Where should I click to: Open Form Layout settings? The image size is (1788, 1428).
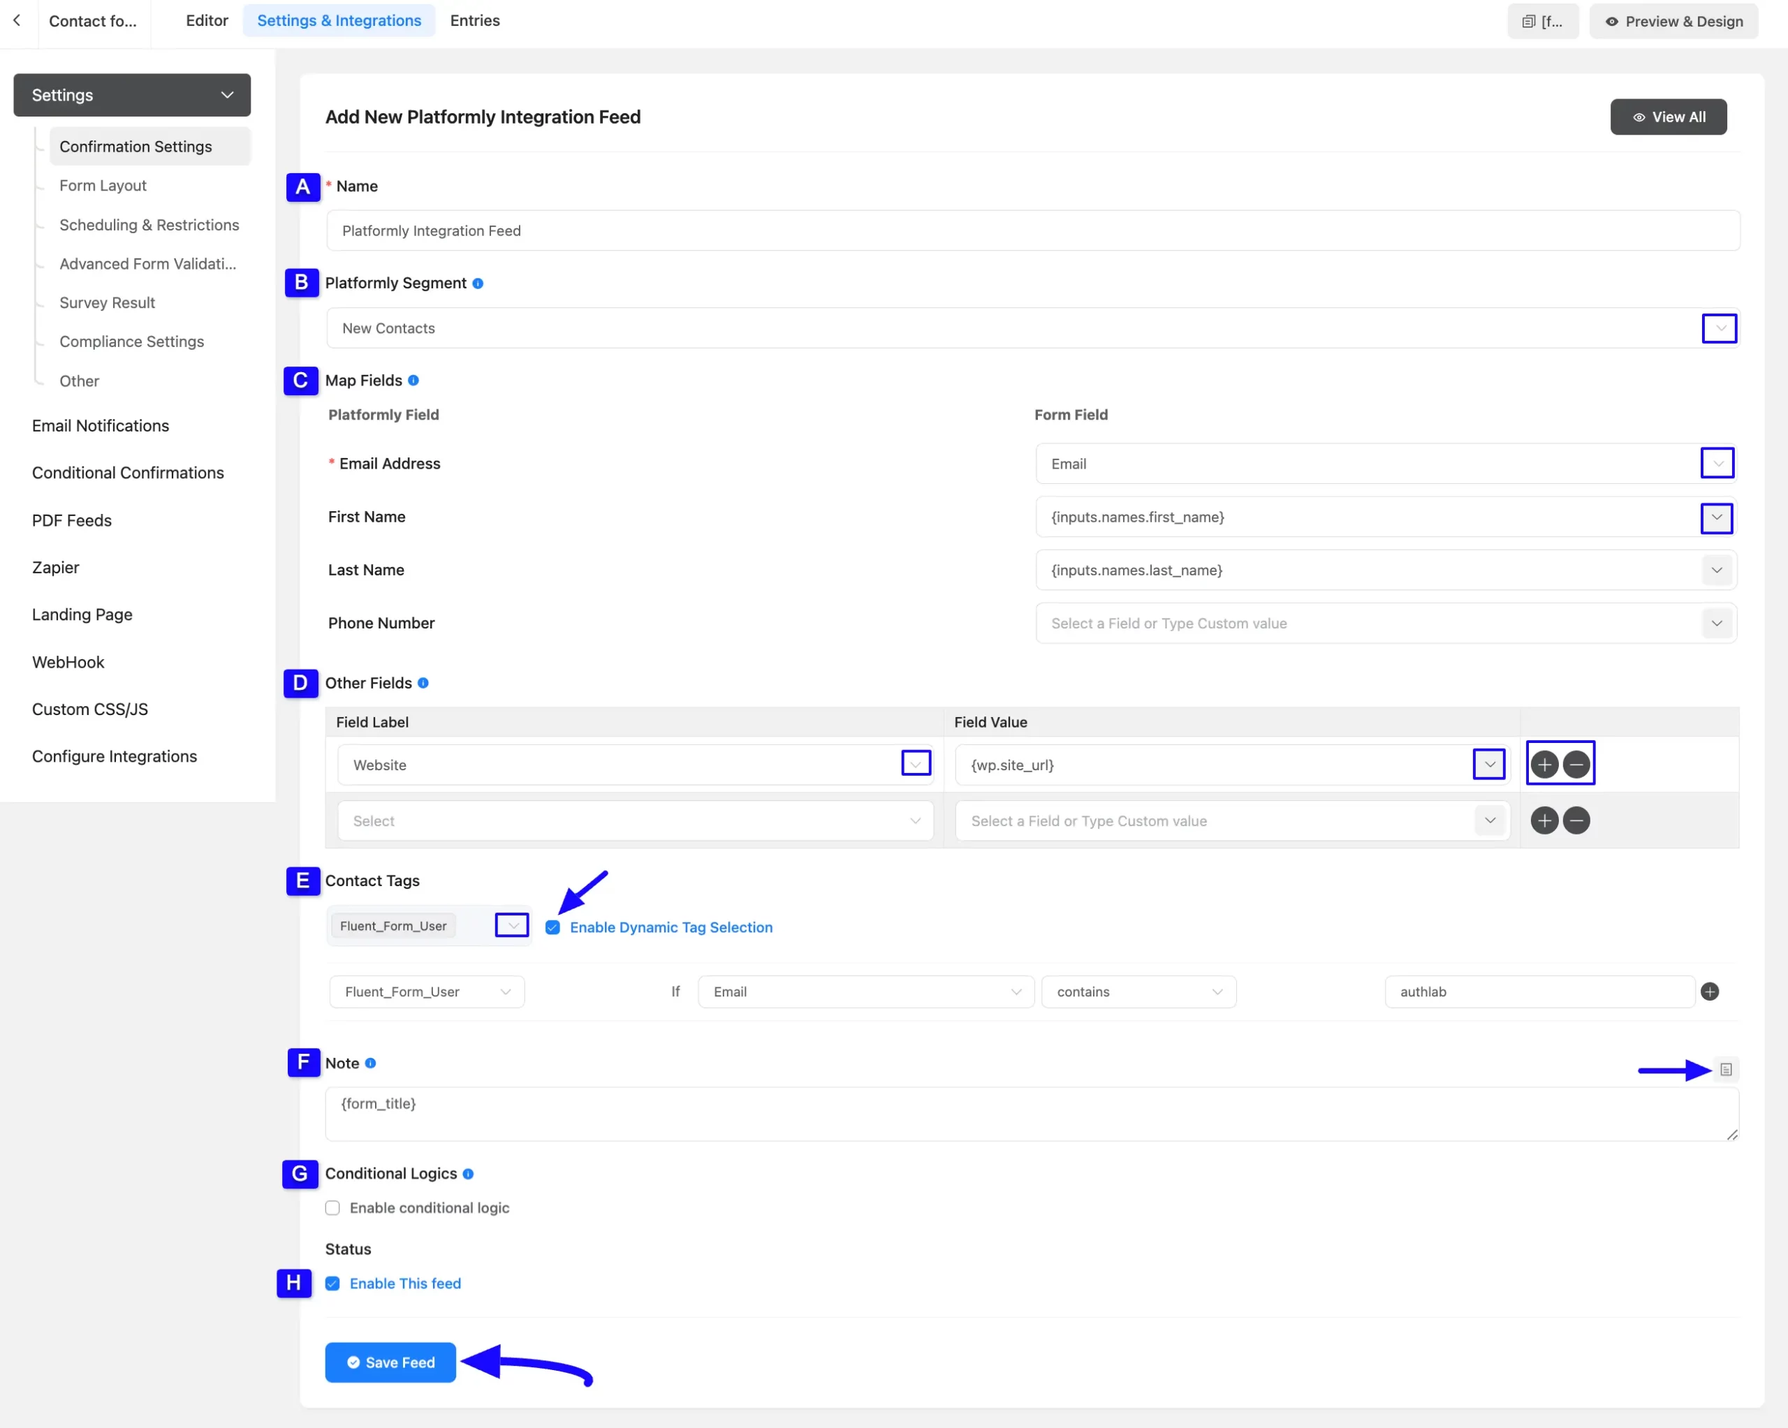click(103, 186)
